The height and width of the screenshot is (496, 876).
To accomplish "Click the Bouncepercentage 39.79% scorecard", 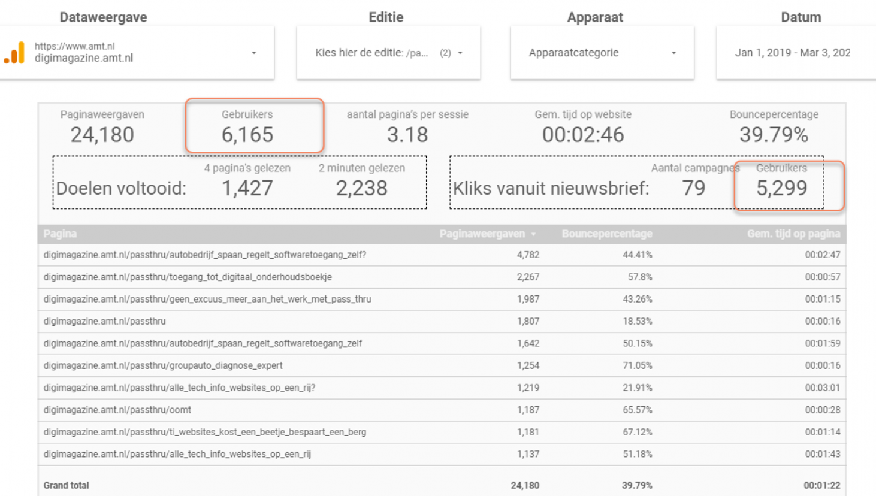I will pyautogui.click(x=774, y=127).
